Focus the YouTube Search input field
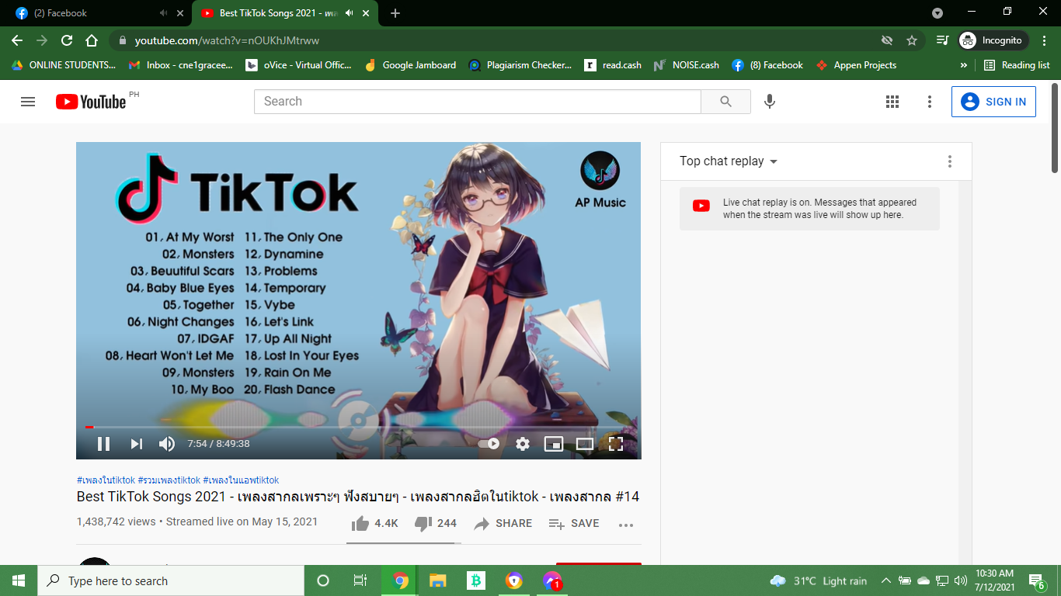The height and width of the screenshot is (596, 1061). 478,102
